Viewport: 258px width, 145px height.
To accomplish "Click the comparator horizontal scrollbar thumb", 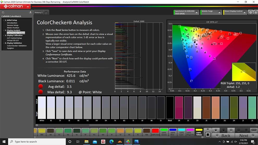I will coord(64,125).
